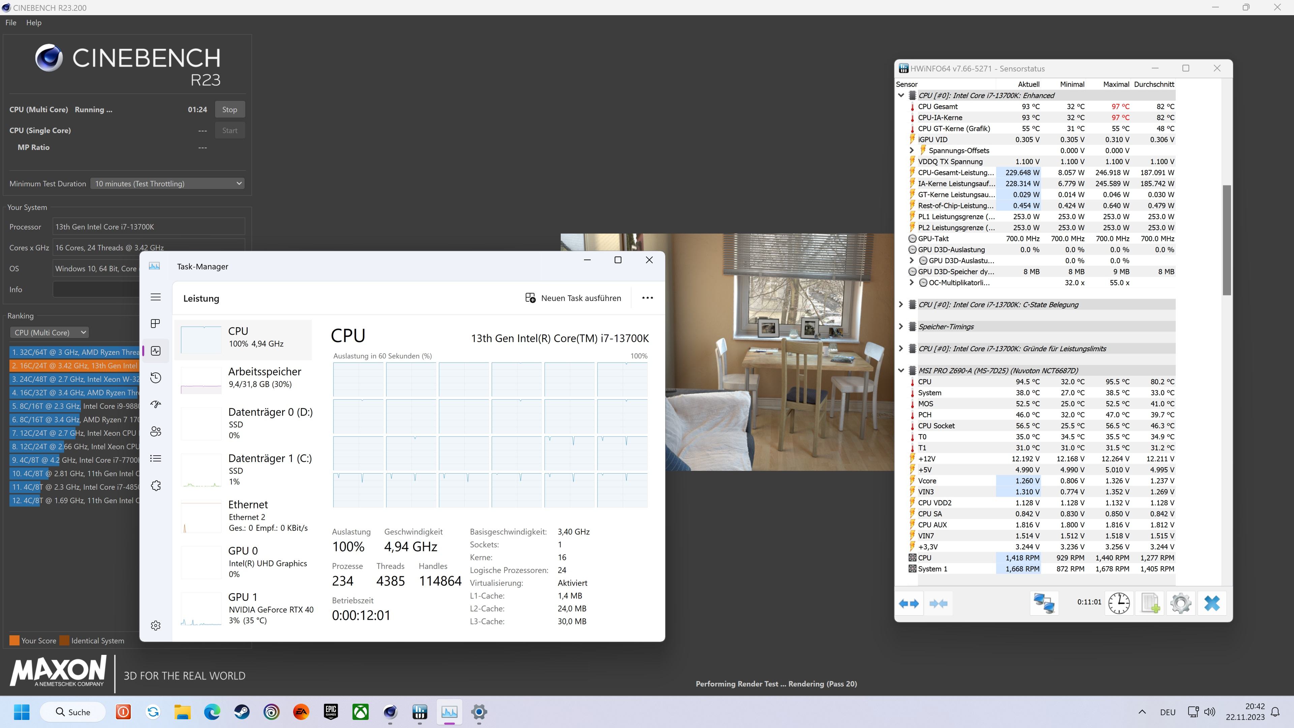Click HWiNFO shrink columns arrows icon
This screenshot has height=728, width=1294.
(938, 603)
